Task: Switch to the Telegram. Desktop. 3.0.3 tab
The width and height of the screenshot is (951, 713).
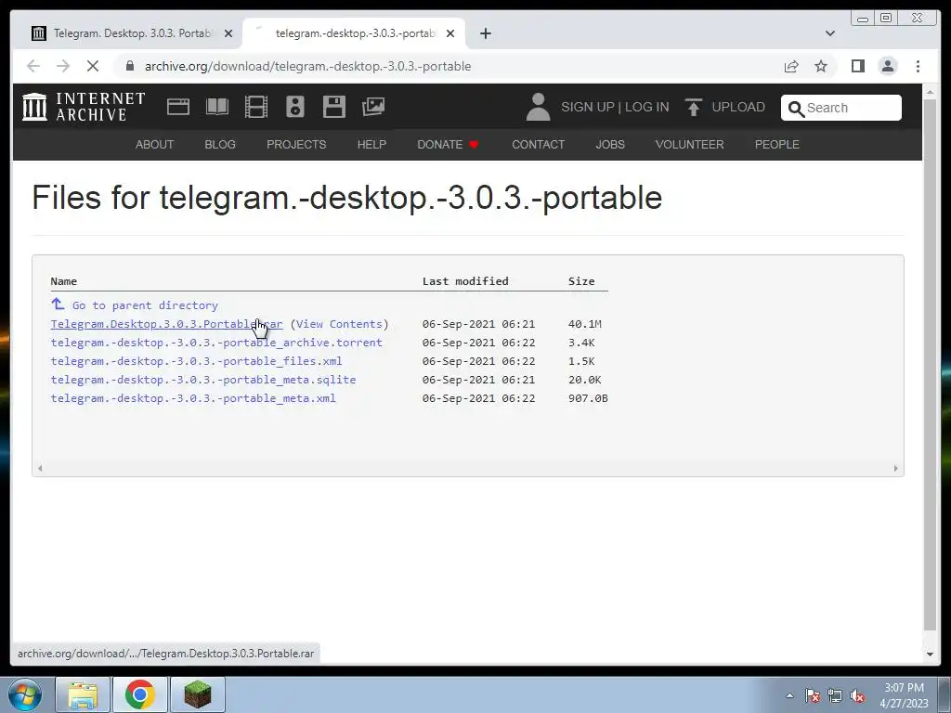Action: pyautogui.click(x=129, y=33)
